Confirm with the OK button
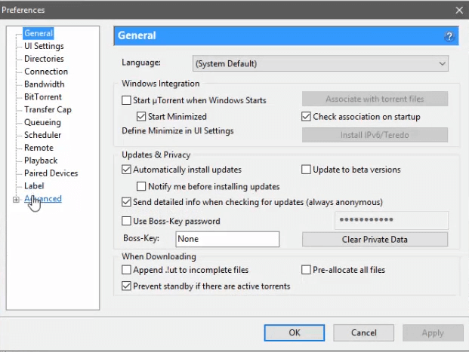Viewport: 469px width, 352px height. 295,332
